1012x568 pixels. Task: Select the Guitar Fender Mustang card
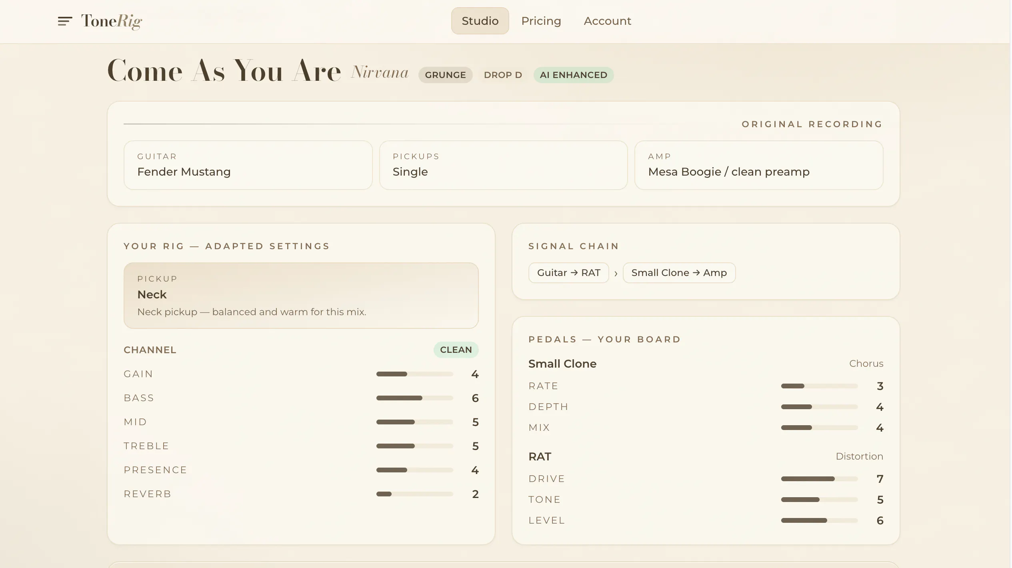coord(248,165)
